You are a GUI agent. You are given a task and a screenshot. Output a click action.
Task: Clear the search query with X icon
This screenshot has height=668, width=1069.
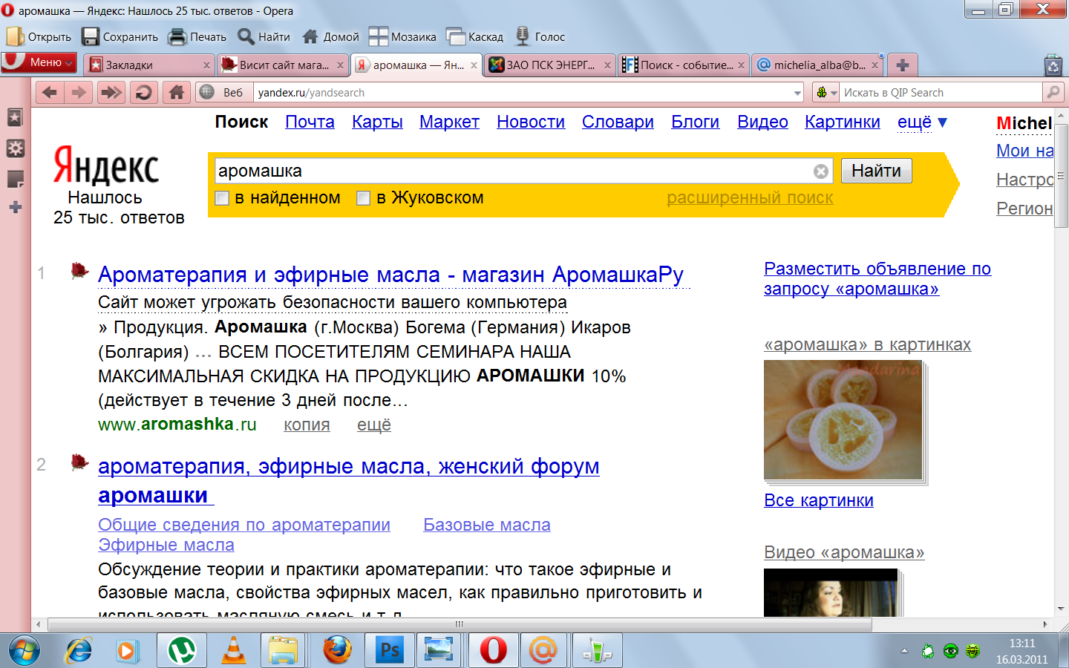[x=820, y=171]
